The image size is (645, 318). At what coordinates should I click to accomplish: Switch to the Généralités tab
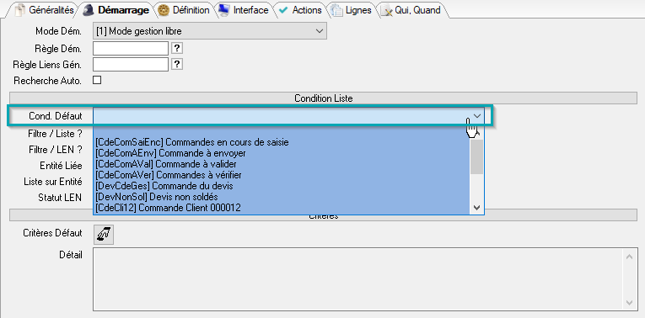(x=45, y=10)
